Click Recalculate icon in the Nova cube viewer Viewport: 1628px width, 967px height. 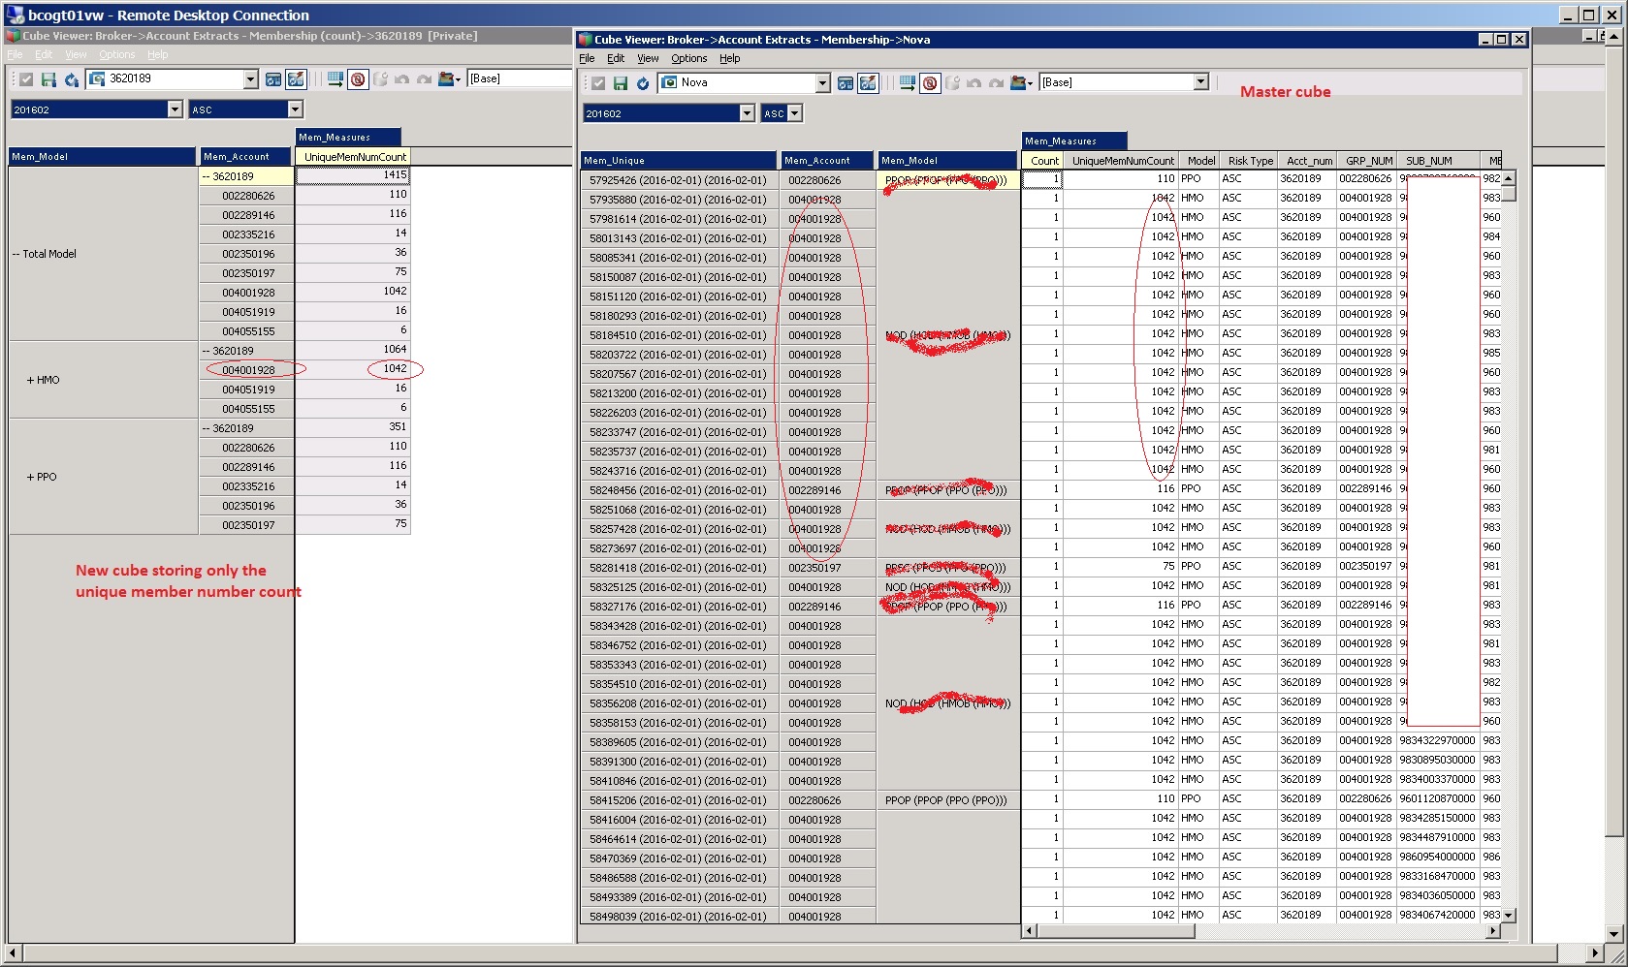pyautogui.click(x=642, y=83)
